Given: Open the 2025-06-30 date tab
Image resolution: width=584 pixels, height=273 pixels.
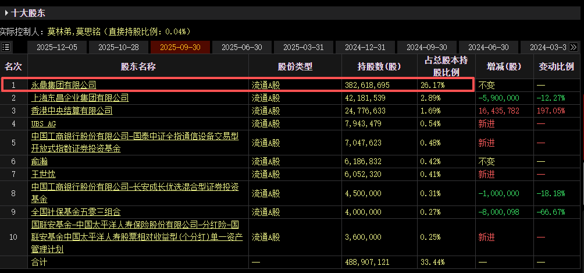Looking at the screenshot, I should point(242,47).
